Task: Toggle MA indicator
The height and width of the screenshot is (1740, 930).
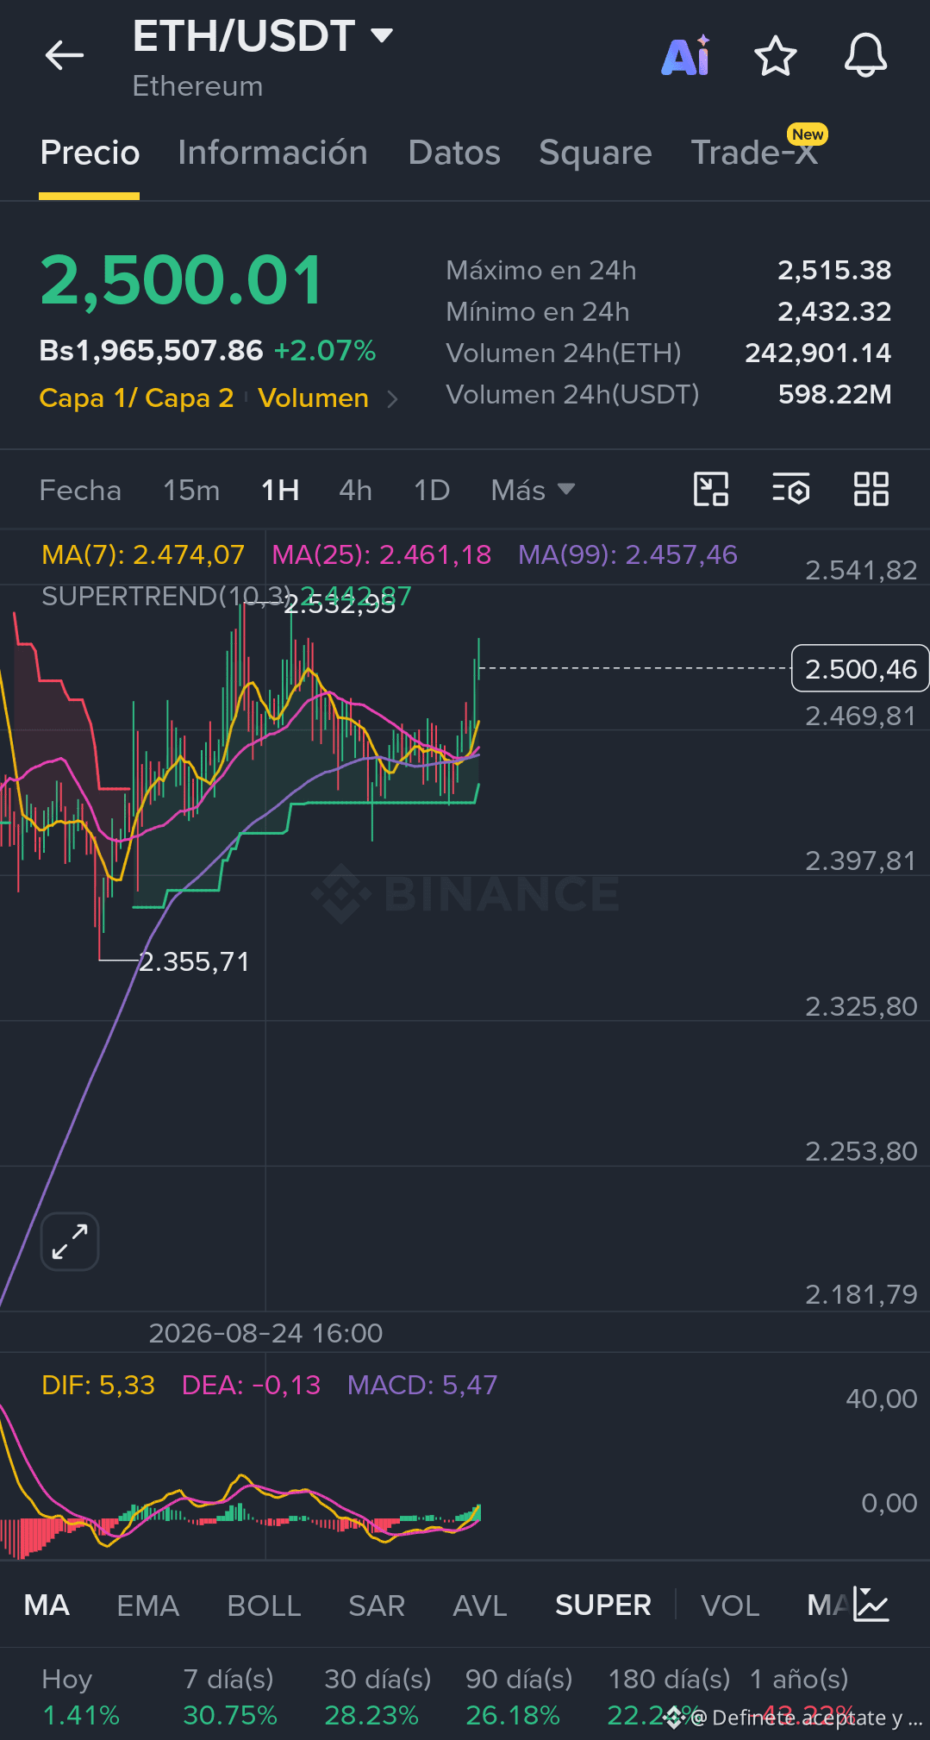Action: click(47, 1605)
